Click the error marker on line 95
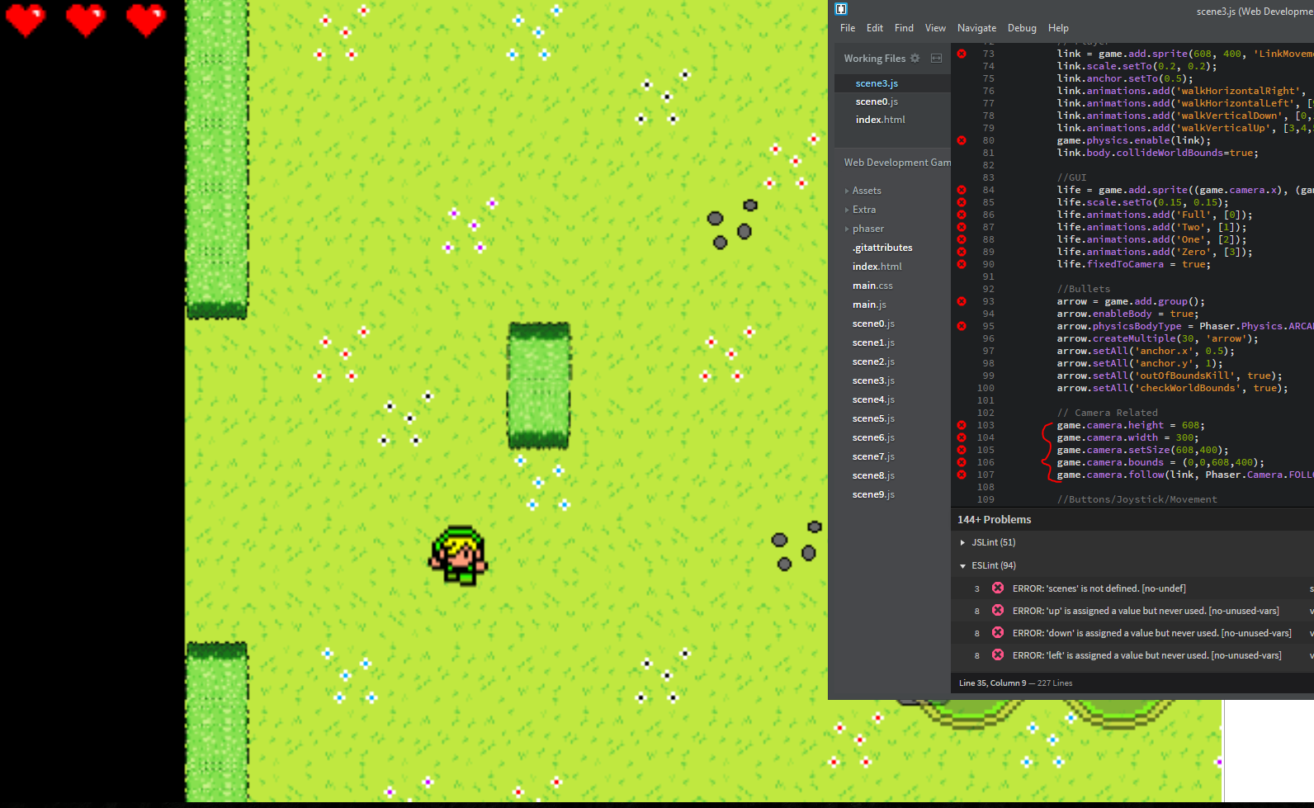 tap(962, 326)
